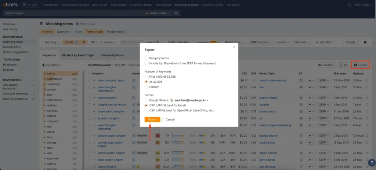Toggle the hamburger menu beside Matching terms
This screenshot has width=376, height=170.
[x=41, y=24]
